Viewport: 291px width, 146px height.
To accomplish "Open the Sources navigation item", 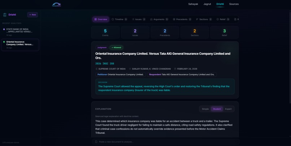I will click(234, 4).
